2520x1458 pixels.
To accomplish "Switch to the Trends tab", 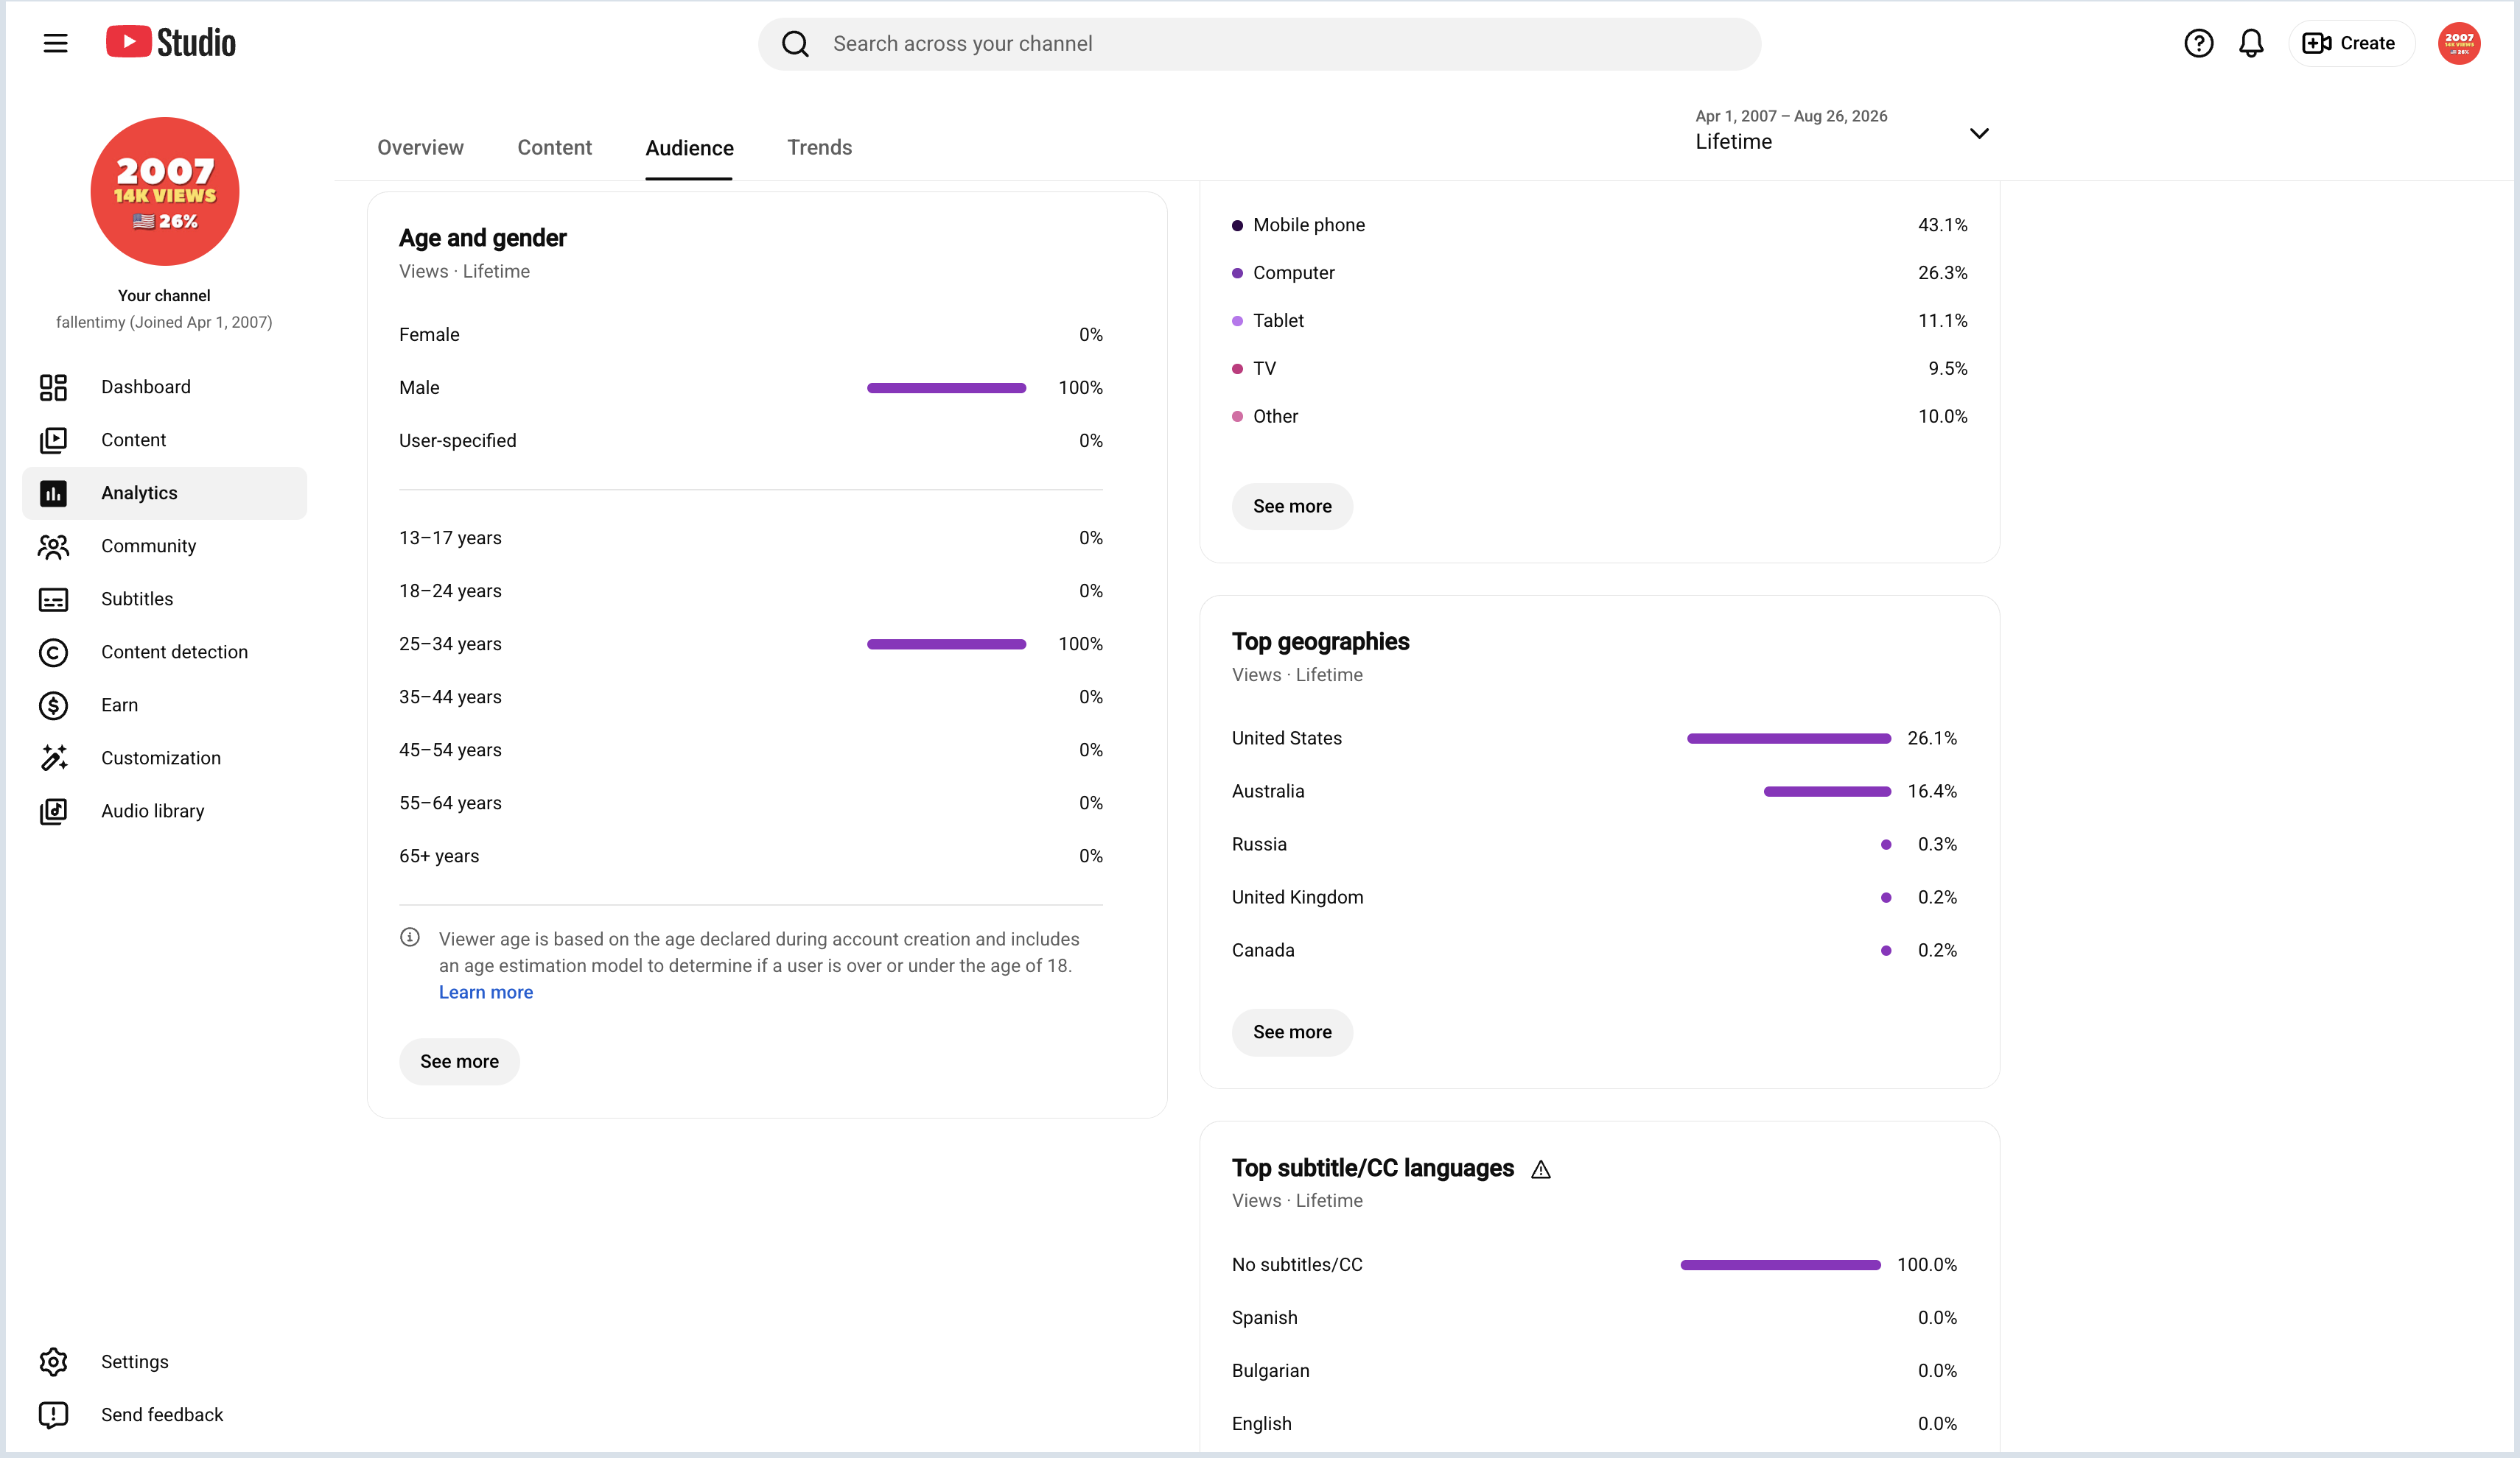I will click(819, 147).
